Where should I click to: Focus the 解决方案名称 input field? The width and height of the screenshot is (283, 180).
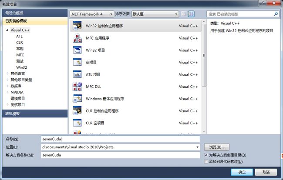pyautogui.click(x=120, y=155)
